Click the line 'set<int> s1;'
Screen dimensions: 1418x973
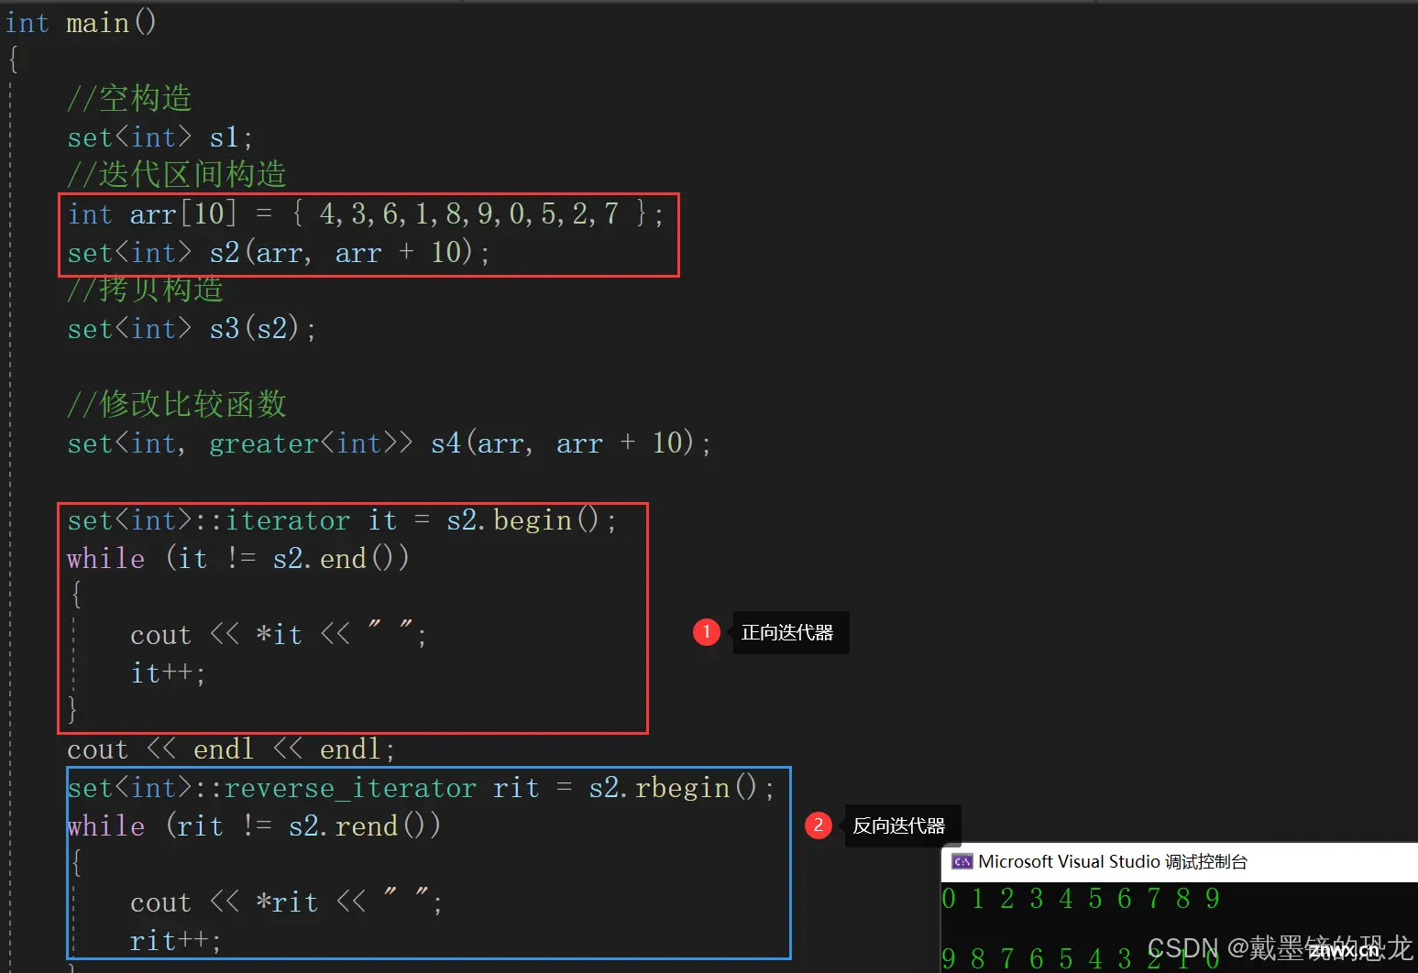coord(159,137)
